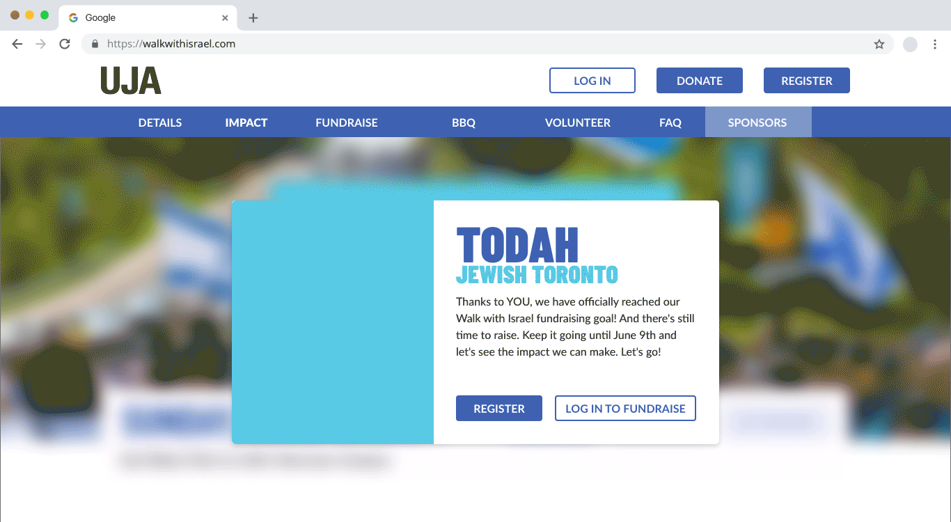Viewport: 951px width, 522px height.
Task: Click LOG IN TO FUNDRAISE button
Action: coord(625,409)
